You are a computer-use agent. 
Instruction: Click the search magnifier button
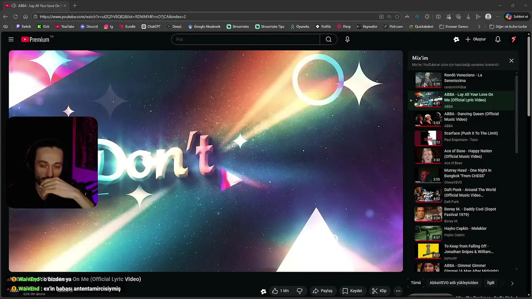tap(329, 39)
